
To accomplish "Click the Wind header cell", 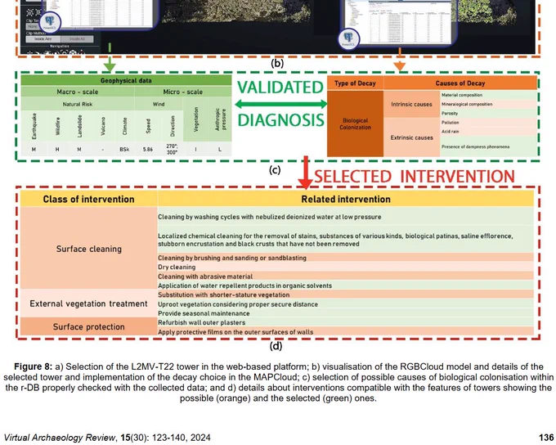I will coord(159,104).
